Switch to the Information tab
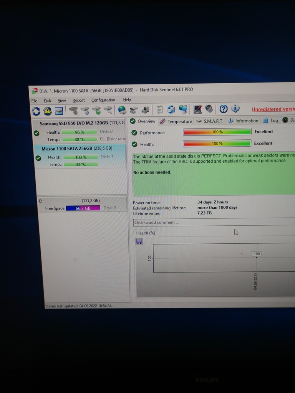The height and width of the screenshot is (393, 295). 243,121
